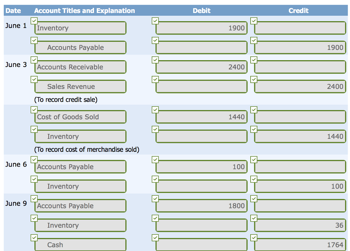Select the Cash account title field

pyautogui.click(x=80, y=245)
